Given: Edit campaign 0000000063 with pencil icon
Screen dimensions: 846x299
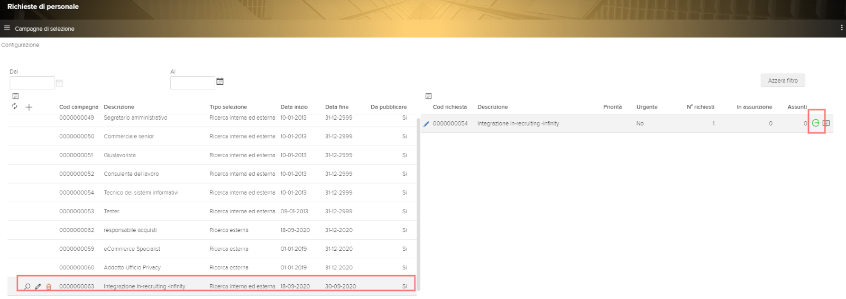Looking at the screenshot, I should [38, 286].
